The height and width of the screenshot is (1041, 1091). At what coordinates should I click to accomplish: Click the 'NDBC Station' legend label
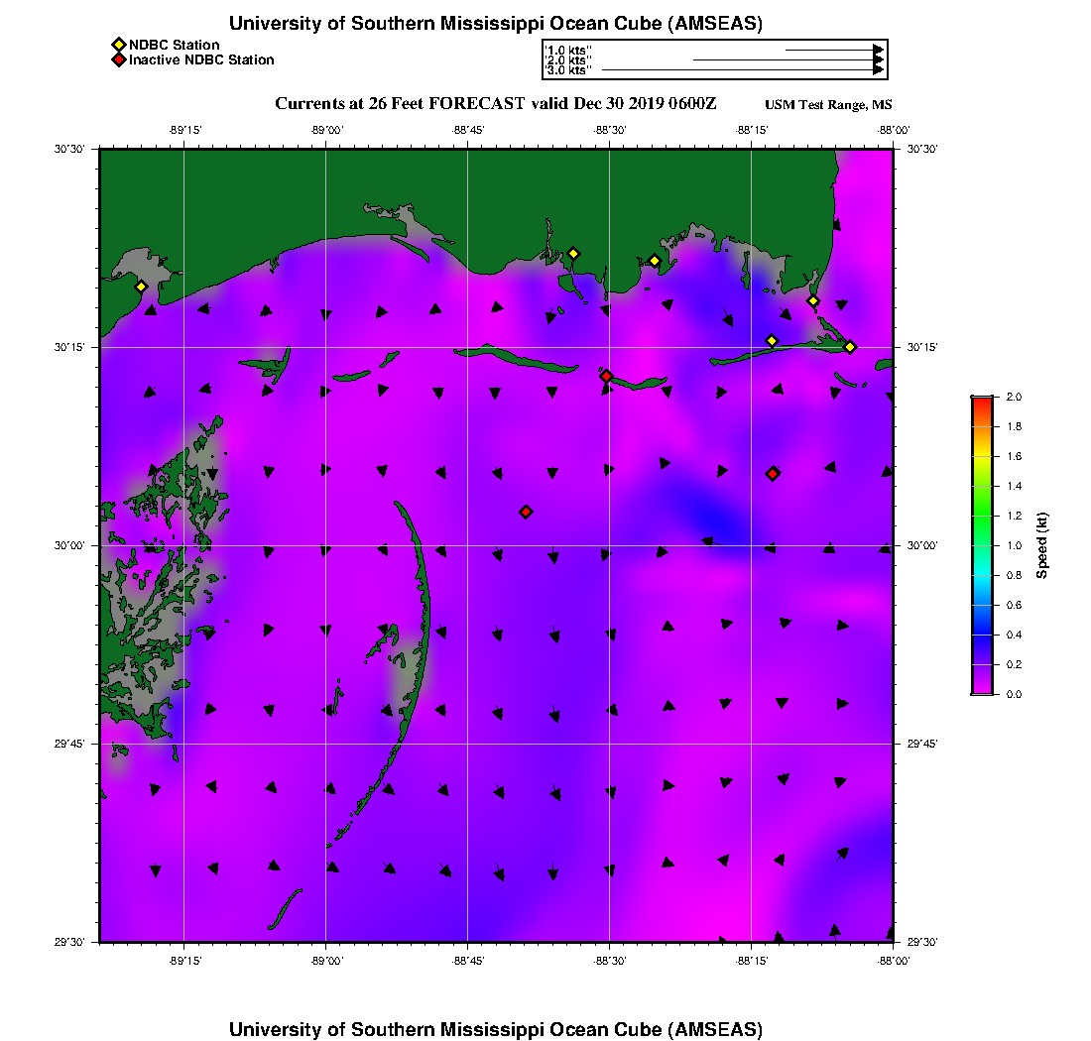click(175, 45)
